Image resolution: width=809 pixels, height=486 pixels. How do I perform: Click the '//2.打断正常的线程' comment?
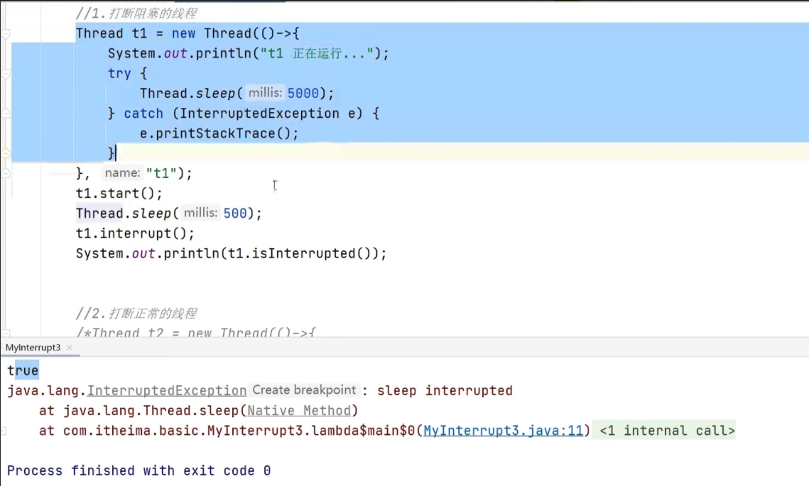(136, 314)
